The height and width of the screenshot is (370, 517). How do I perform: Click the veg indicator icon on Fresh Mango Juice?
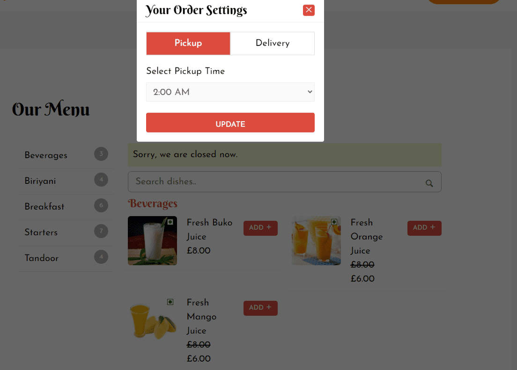point(170,302)
